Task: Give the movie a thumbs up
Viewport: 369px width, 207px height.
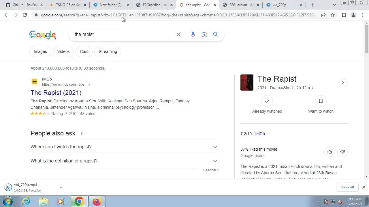Action: click(x=330, y=152)
